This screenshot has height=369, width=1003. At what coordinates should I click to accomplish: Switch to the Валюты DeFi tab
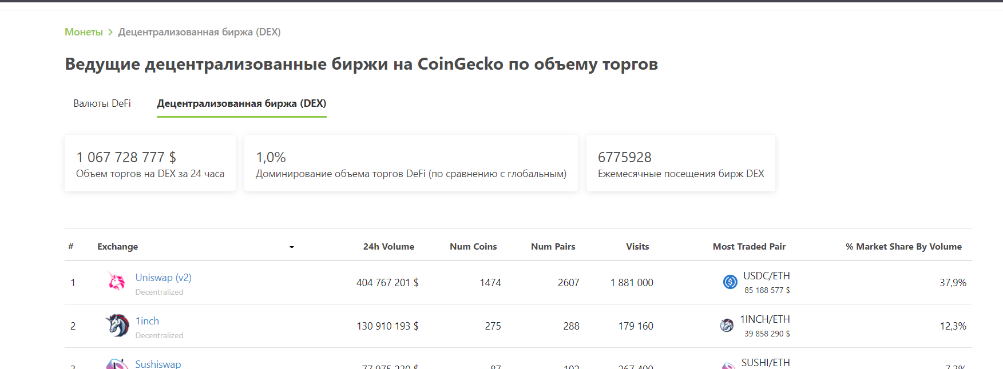pyautogui.click(x=102, y=103)
